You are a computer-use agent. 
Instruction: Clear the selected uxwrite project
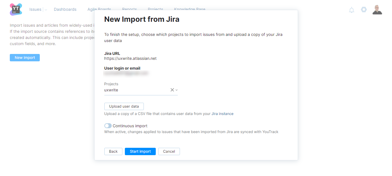click(x=172, y=90)
